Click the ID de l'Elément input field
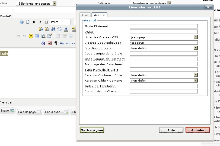Viewport: 220px width, 146px height. 164,27
